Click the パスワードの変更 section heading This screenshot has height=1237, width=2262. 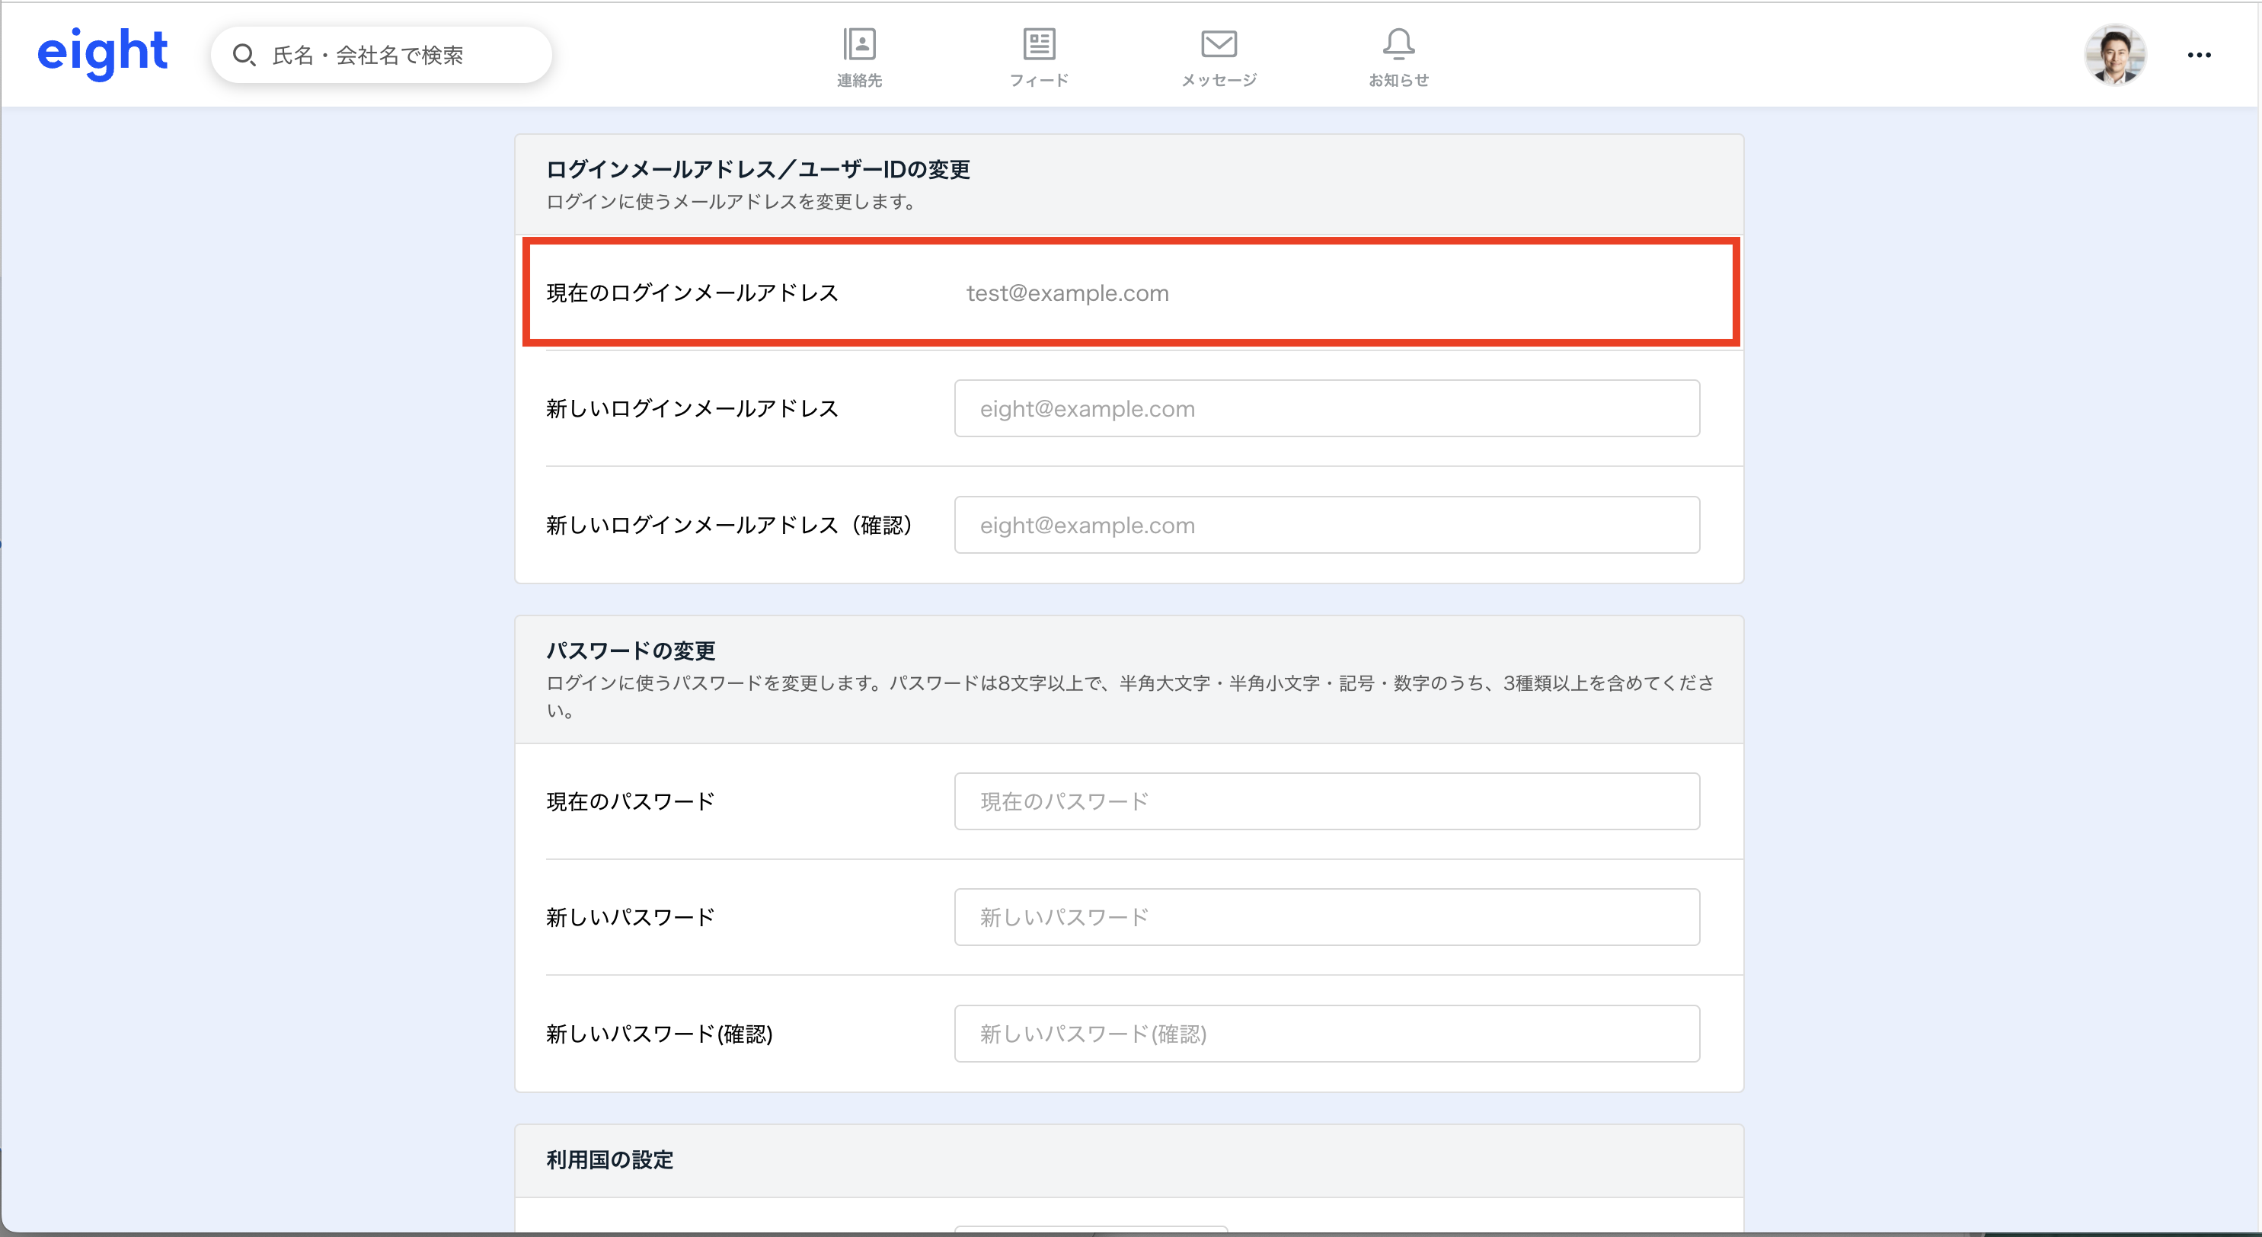[631, 650]
